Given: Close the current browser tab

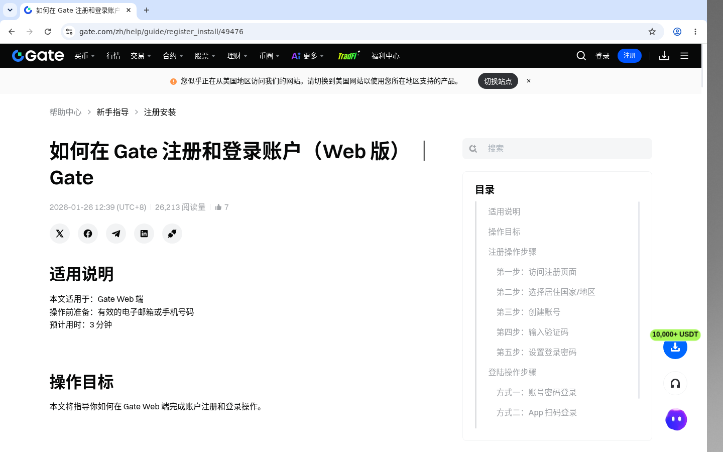Looking at the screenshot, I should [129, 10].
